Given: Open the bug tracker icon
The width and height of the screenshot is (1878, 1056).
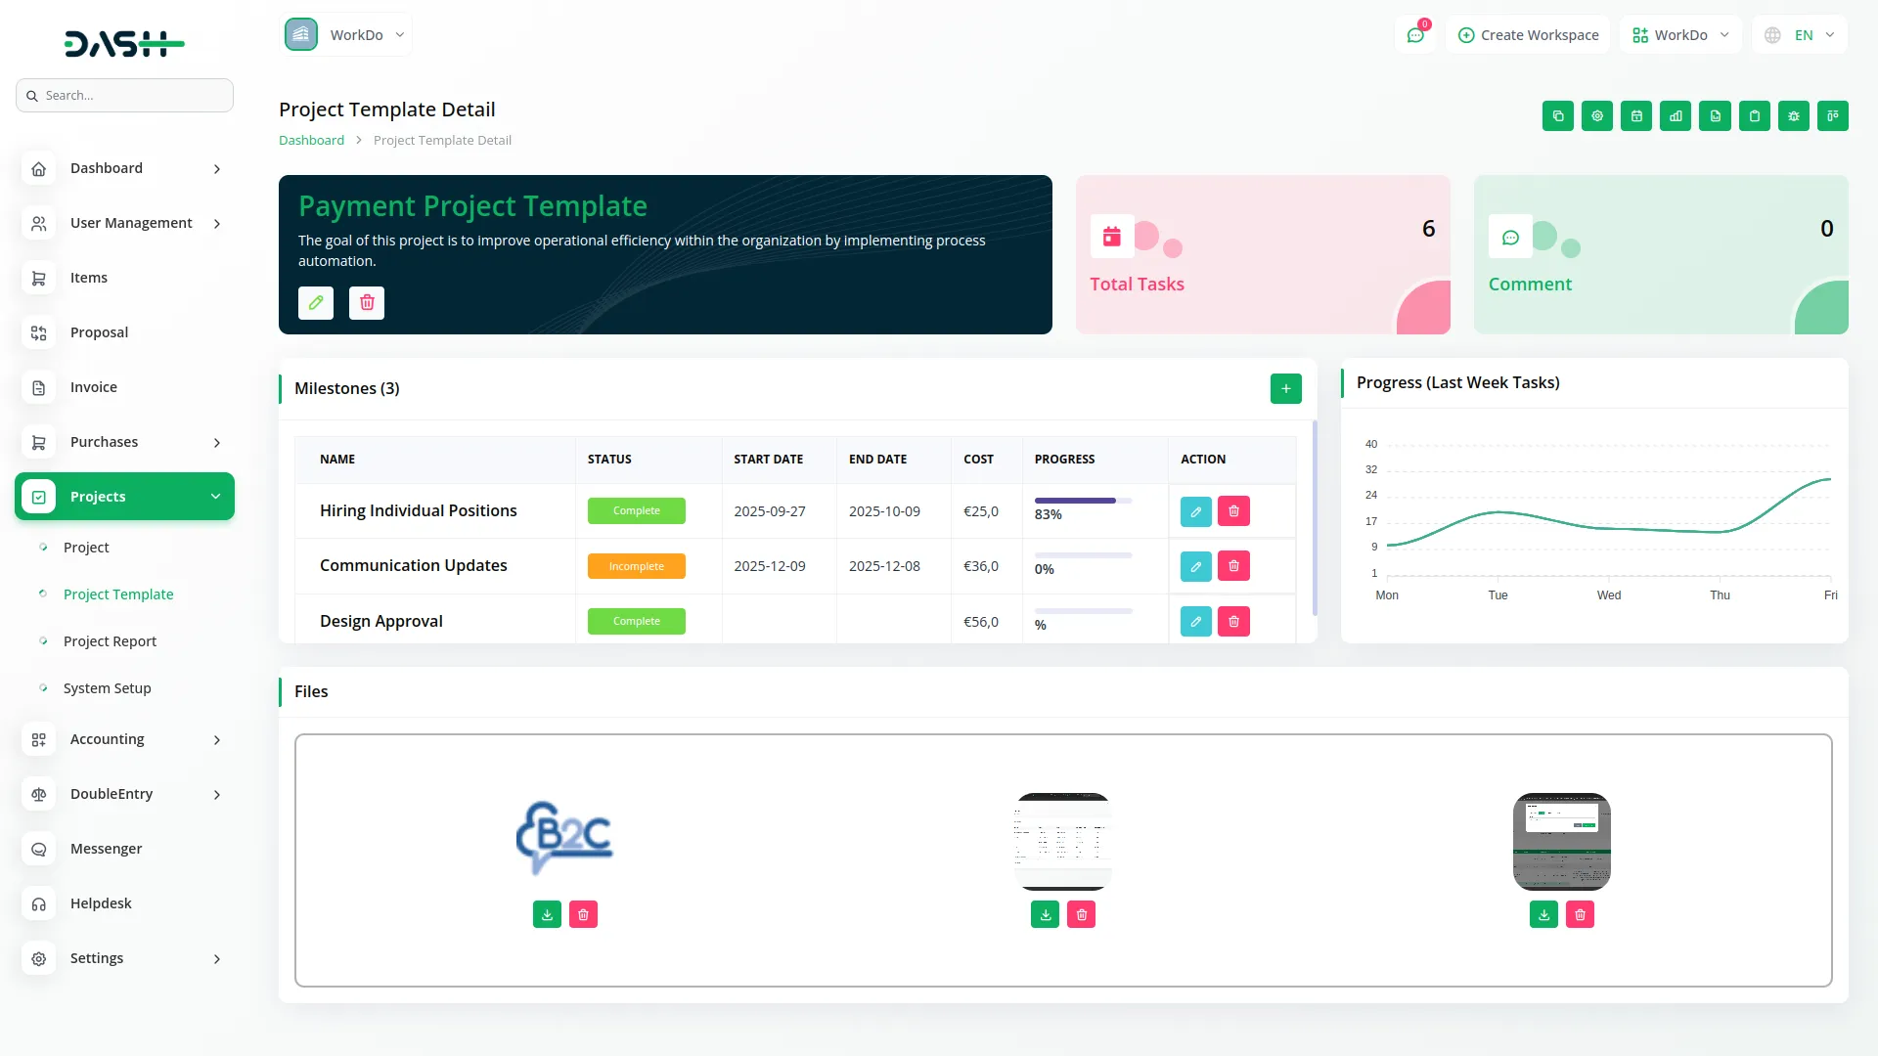Looking at the screenshot, I should tap(1794, 115).
